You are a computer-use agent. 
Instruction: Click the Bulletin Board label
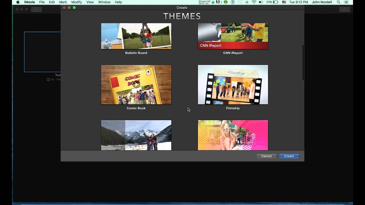tap(136, 53)
